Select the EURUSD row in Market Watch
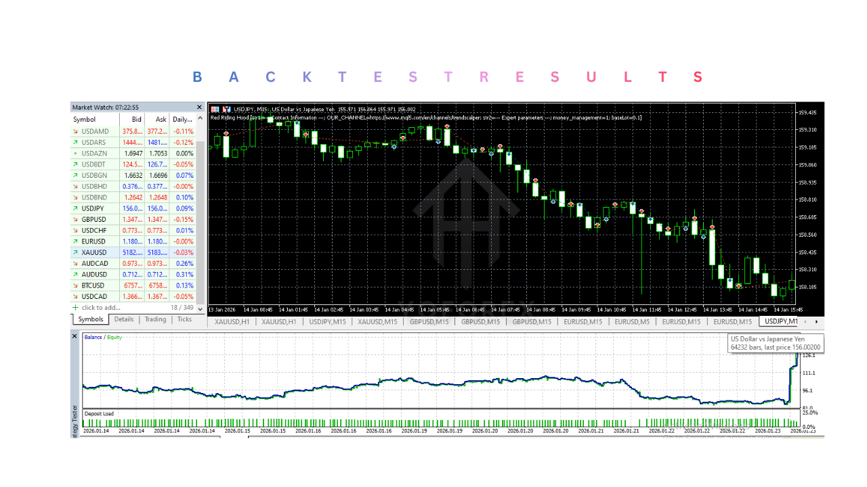The width and height of the screenshot is (867, 487). (x=93, y=241)
